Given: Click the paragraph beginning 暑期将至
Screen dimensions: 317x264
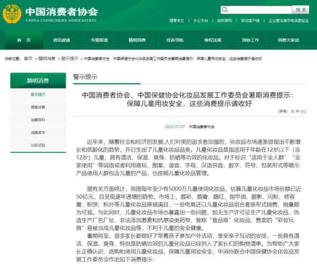Looking at the screenshot, I should [188, 248].
